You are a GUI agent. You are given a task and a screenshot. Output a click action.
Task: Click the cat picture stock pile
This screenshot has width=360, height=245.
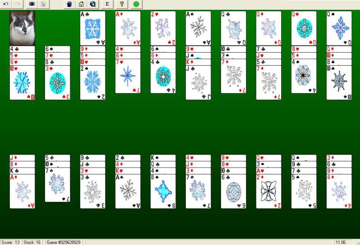pyautogui.click(x=22, y=28)
